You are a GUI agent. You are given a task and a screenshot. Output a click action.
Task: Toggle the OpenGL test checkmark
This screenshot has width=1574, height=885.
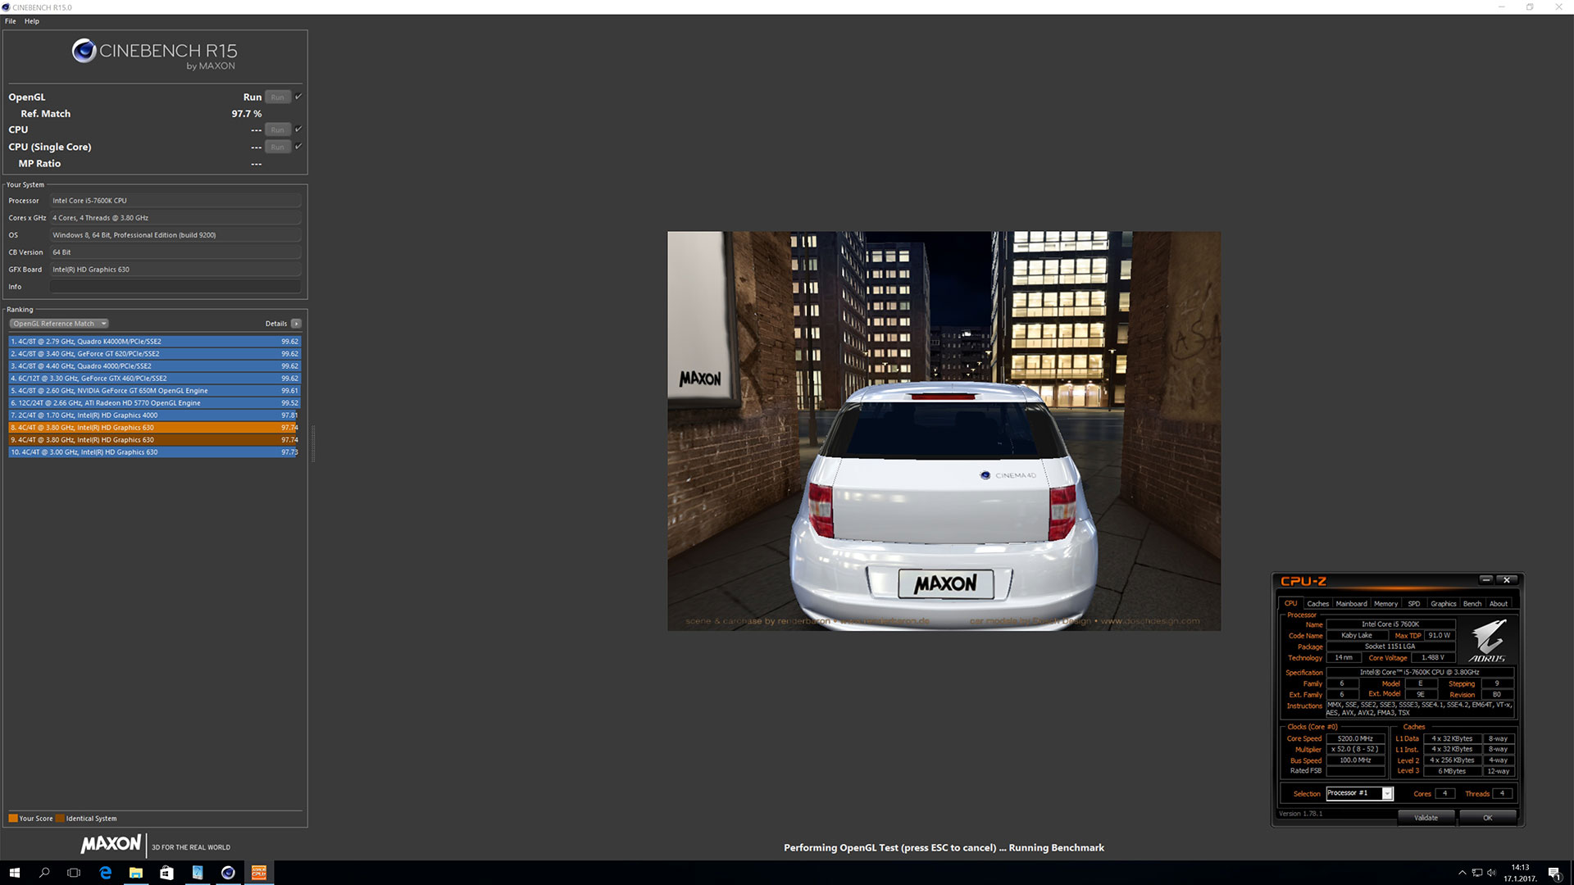298,97
